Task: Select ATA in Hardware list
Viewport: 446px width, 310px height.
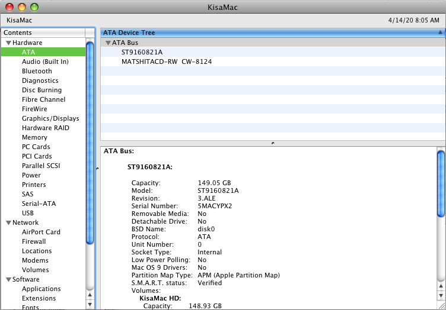Action: tap(43, 52)
